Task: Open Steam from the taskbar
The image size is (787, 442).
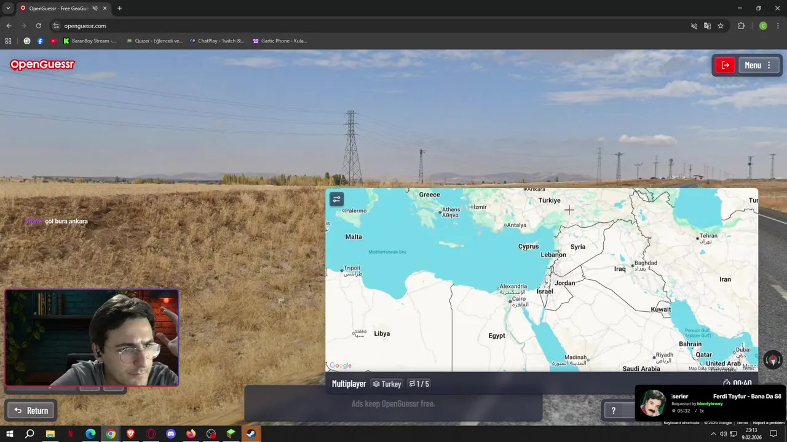Action: 251,434
